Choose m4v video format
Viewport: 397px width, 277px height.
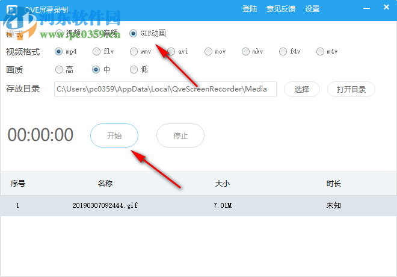click(x=320, y=52)
